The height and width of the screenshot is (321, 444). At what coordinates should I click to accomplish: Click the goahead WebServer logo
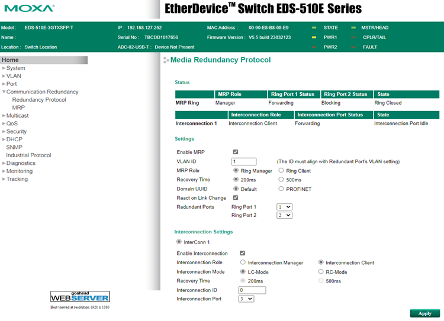coord(80,296)
